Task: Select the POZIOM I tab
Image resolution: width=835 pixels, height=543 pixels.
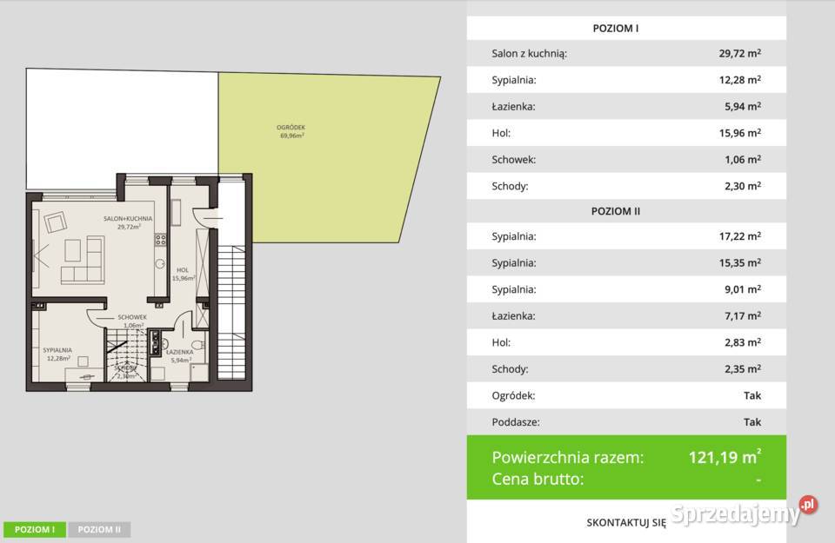Action: pos(35,529)
